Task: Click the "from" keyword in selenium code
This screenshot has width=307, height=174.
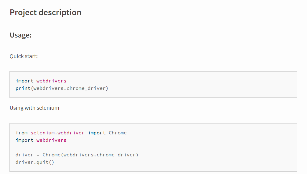Action: coord(22,133)
